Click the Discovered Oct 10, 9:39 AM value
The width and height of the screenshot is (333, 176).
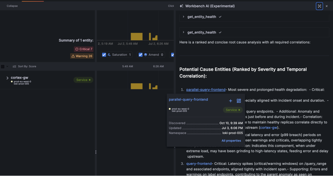[x=231, y=123]
